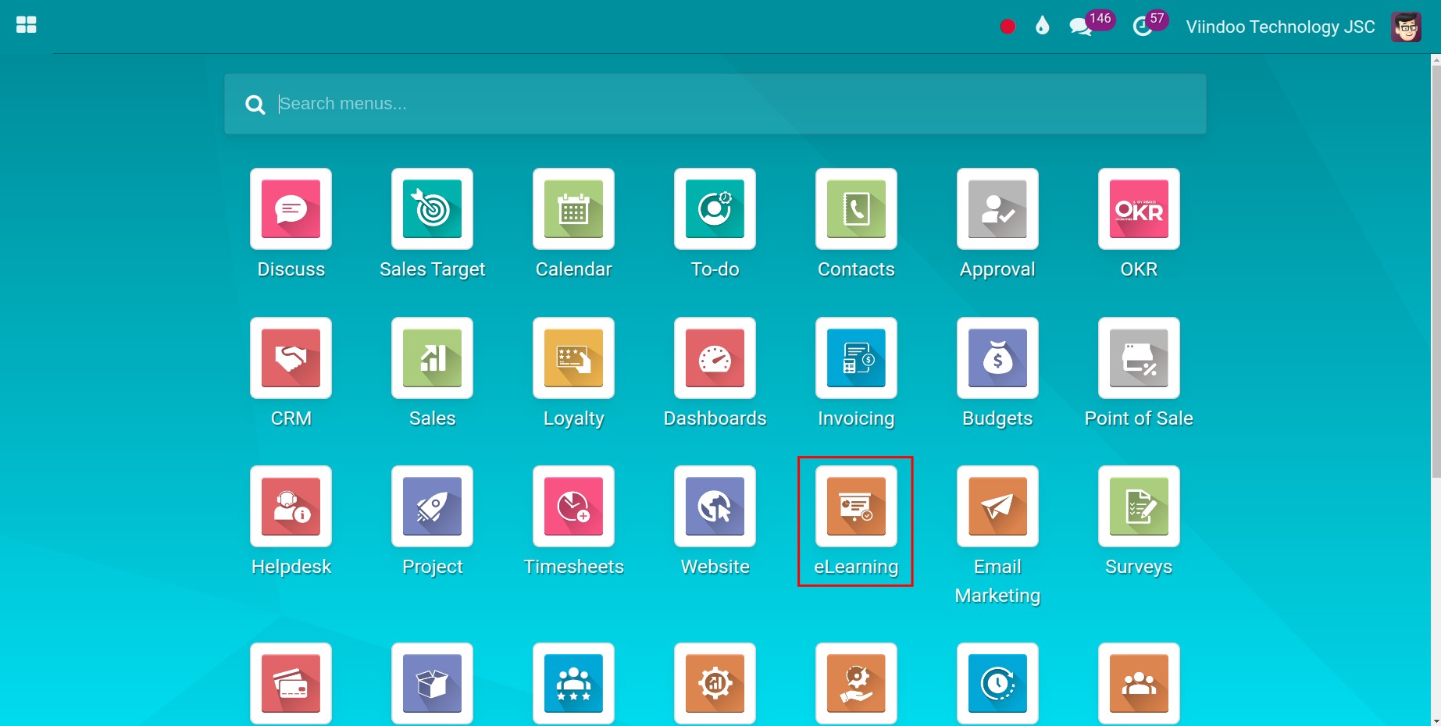Open the app with the purple box icon
This screenshot has width=1441, height=726.
coord(432,683)
